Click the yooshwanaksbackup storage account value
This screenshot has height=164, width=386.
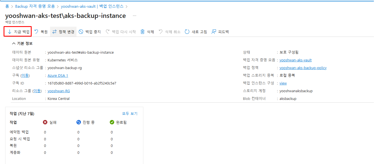296,91
